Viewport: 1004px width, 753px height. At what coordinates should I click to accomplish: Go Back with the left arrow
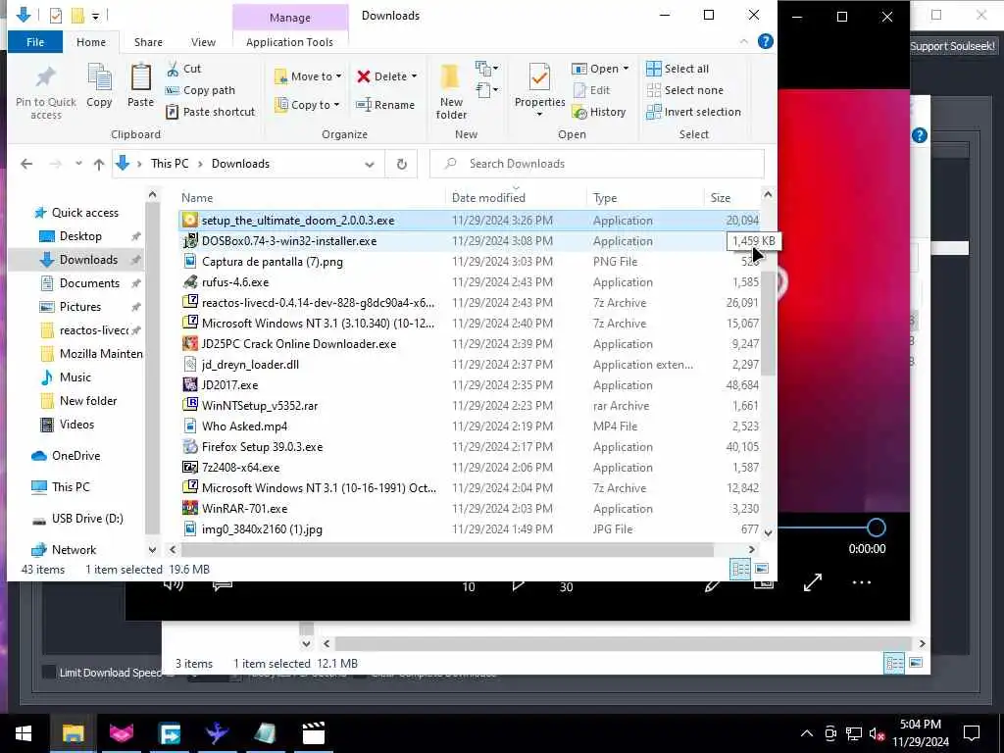26,164
